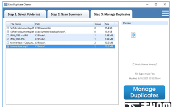Click File Type: Music Files text
The image size is (172, 107).
(x=145, y=74)
